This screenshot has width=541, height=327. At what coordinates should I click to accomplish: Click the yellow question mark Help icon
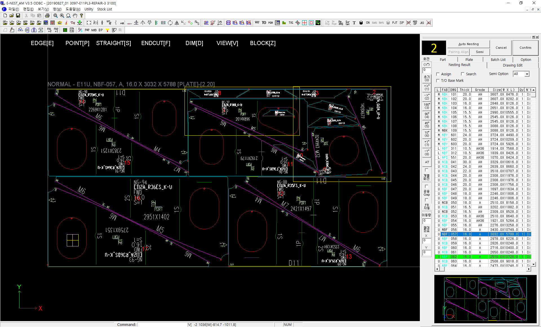81,16
